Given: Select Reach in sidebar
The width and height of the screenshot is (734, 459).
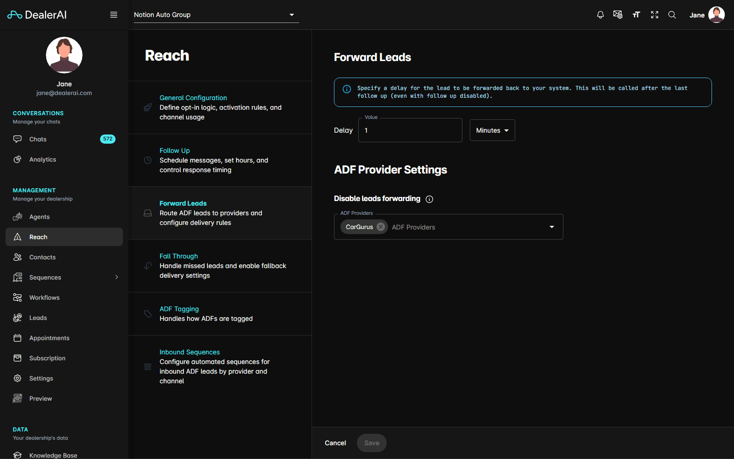Looking at the screenshot, I should [64, 237].
